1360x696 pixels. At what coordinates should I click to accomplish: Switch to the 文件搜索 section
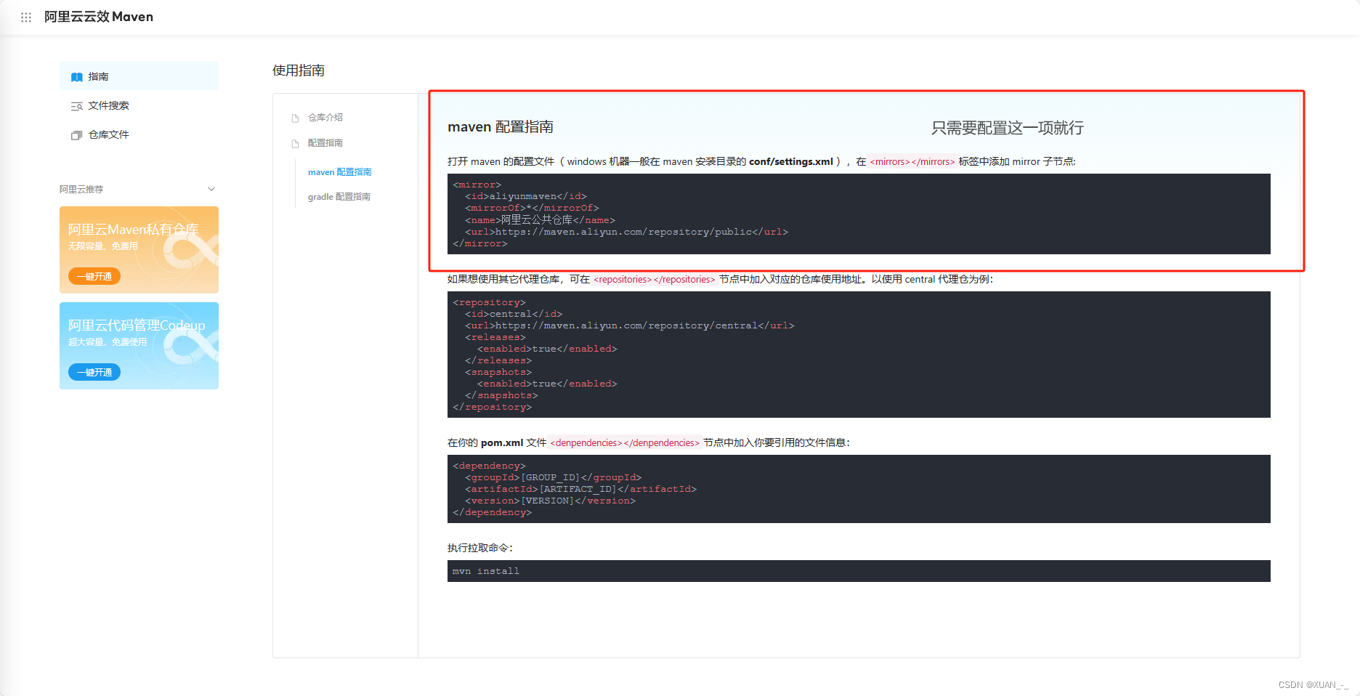pos(109,105)
